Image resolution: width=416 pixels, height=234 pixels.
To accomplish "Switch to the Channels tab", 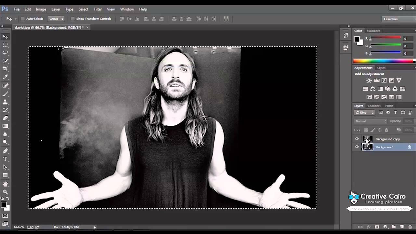I will point(374,106).
